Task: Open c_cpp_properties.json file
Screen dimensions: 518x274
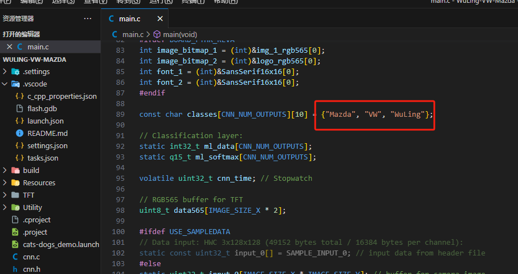Action: point(62,97)
